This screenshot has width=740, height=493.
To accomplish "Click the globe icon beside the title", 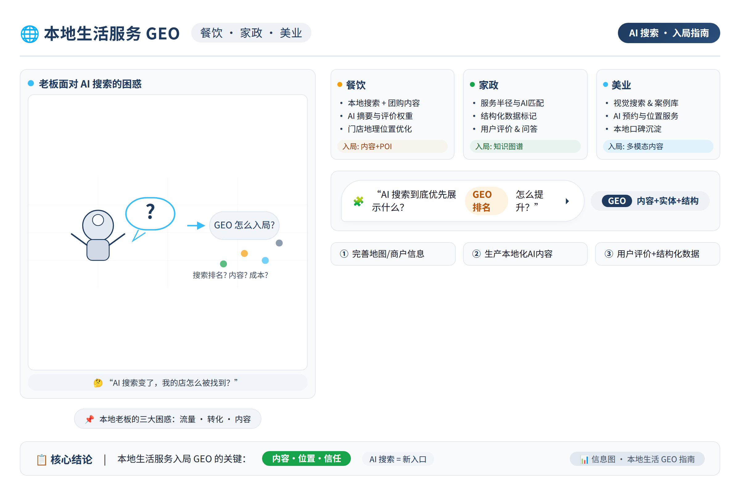I will click(x=30, y=34).
